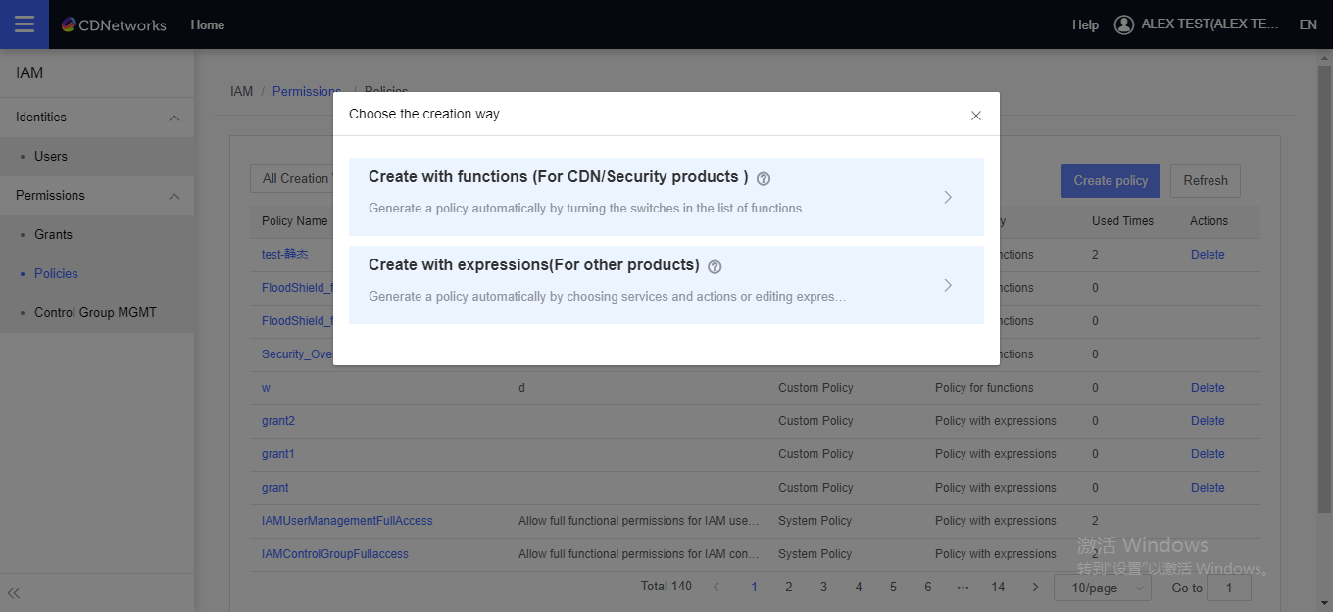Open the IAMUserManagementFullAccess policy link
The height and width of the screenshot is (612, 1333).
click(347, 521)
